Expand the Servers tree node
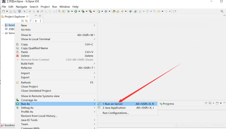The height and width of the screenshot is (129, 226). 3,33
